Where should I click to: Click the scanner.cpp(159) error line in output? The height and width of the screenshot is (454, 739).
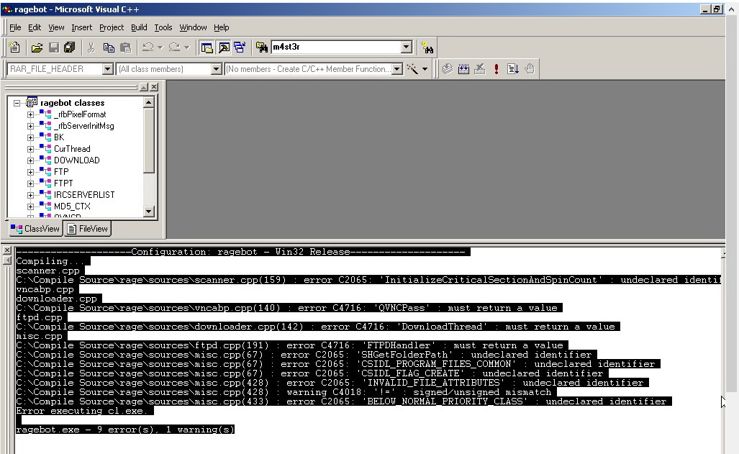[x=368, y=280]
